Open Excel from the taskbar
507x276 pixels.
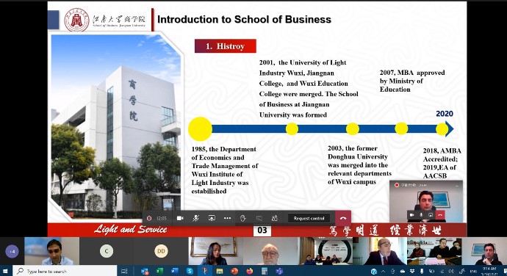point(159,271)
